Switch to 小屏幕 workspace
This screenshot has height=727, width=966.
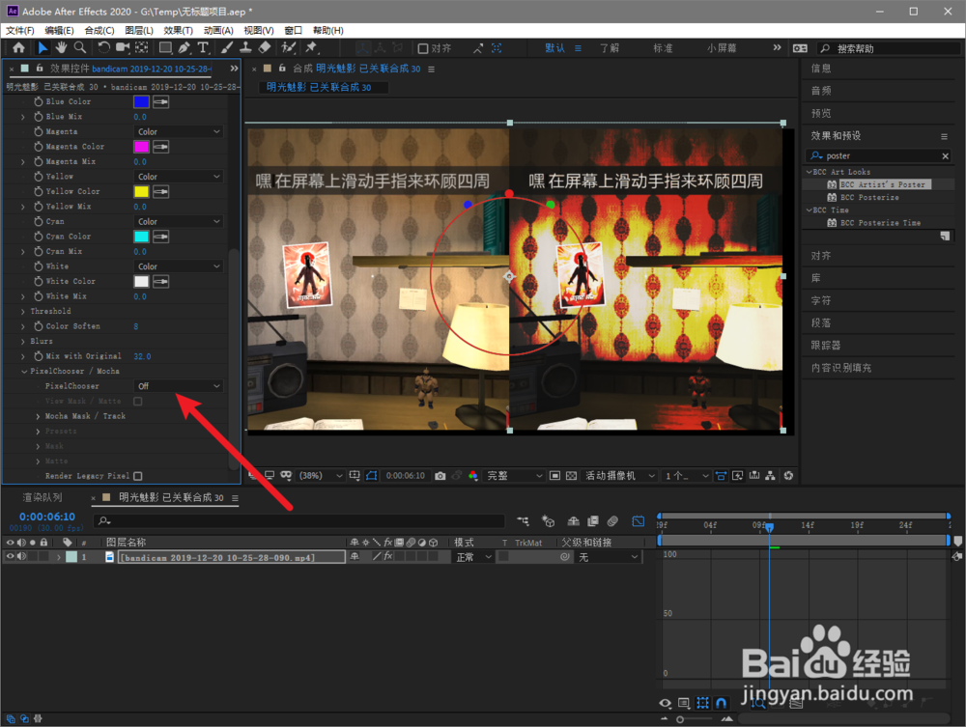point(722,48)
